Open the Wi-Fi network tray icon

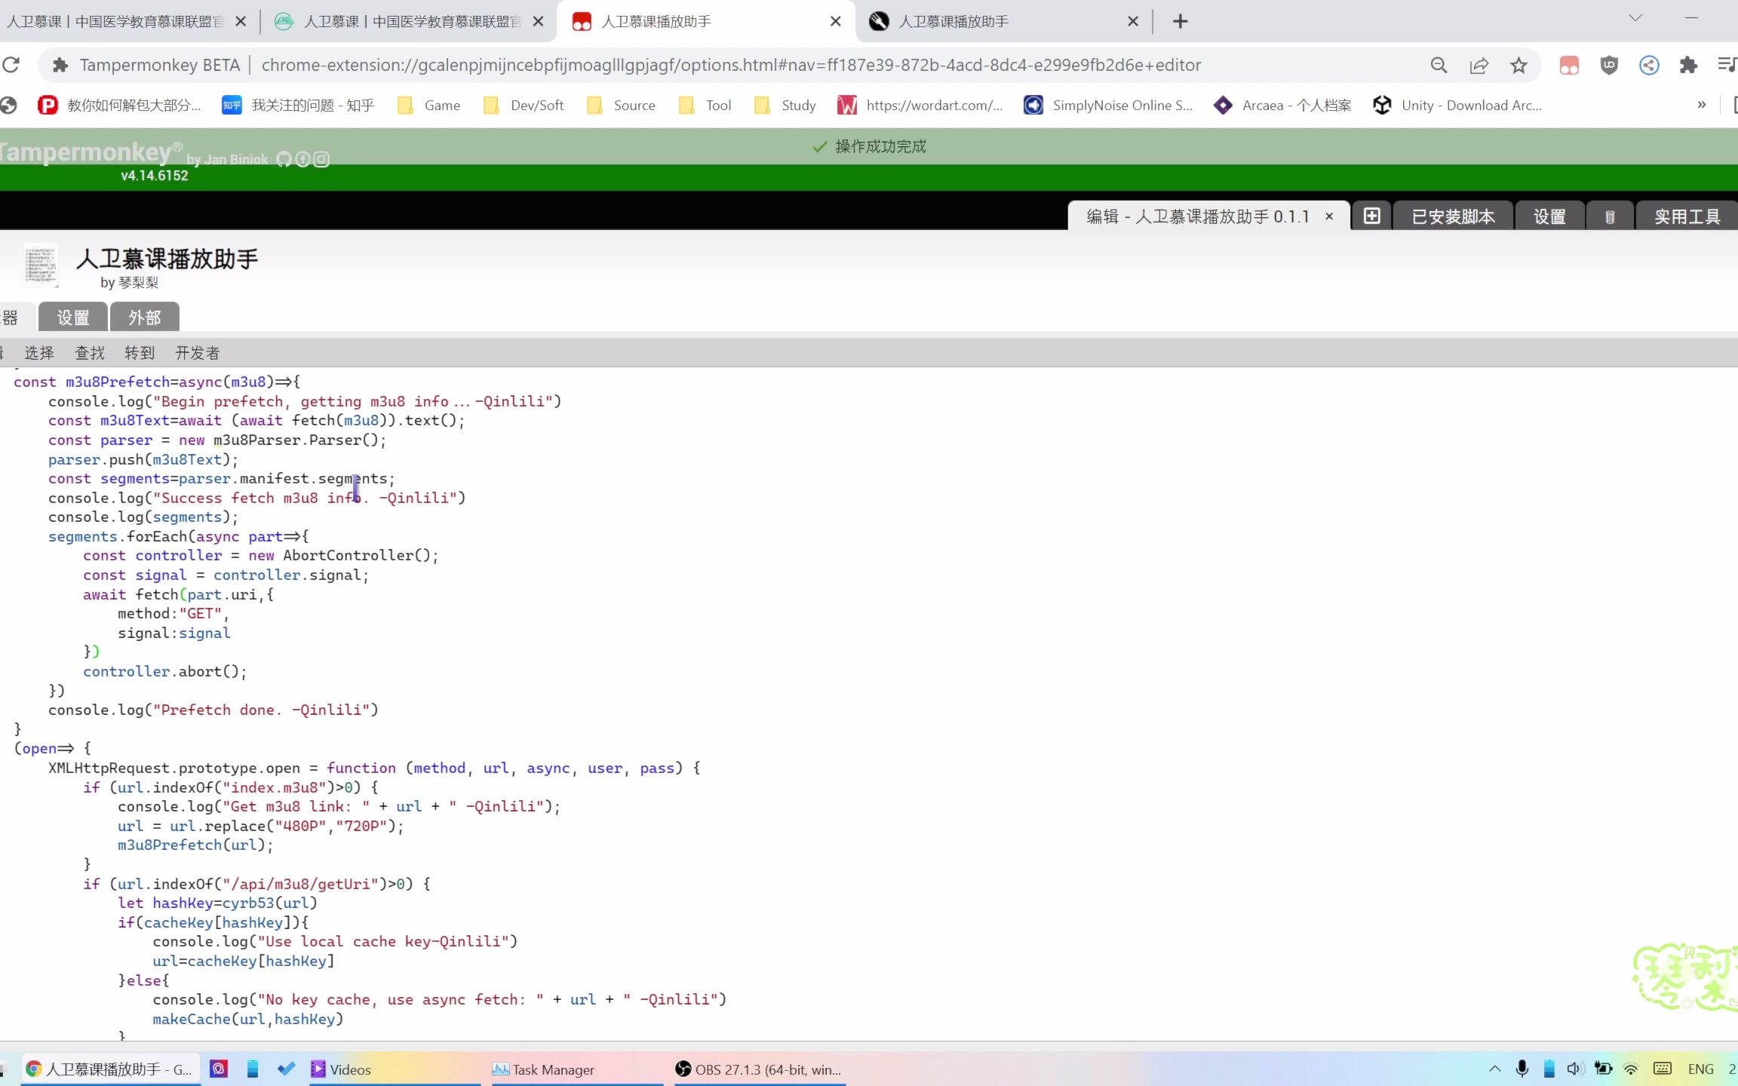pyautogui.click(x=1631, y=1069)
